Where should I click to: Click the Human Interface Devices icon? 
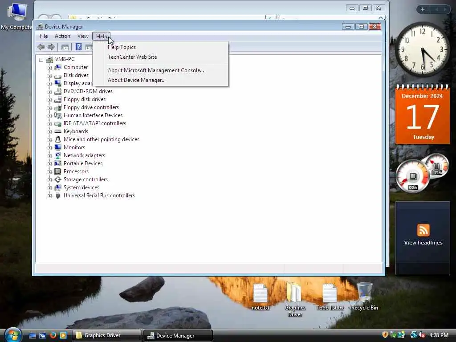58,115
